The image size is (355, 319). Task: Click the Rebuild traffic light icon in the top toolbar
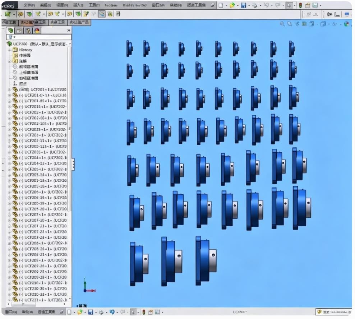tap(300, 5)
